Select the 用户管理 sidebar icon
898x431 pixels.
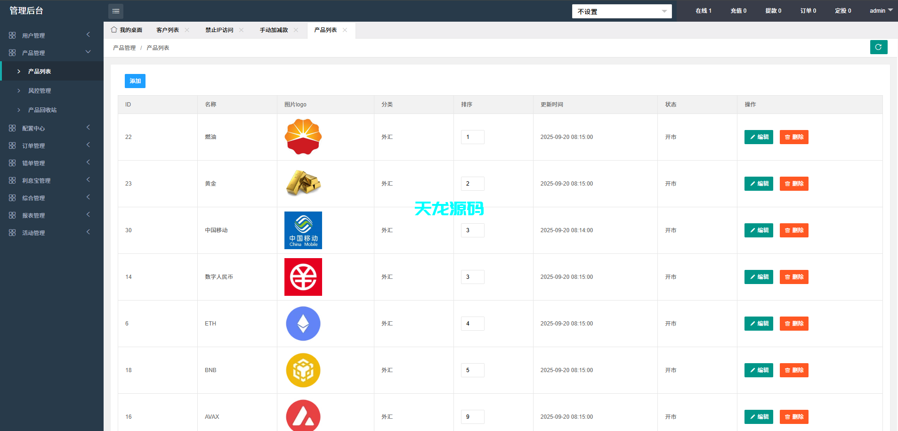[x=12, y=34]
